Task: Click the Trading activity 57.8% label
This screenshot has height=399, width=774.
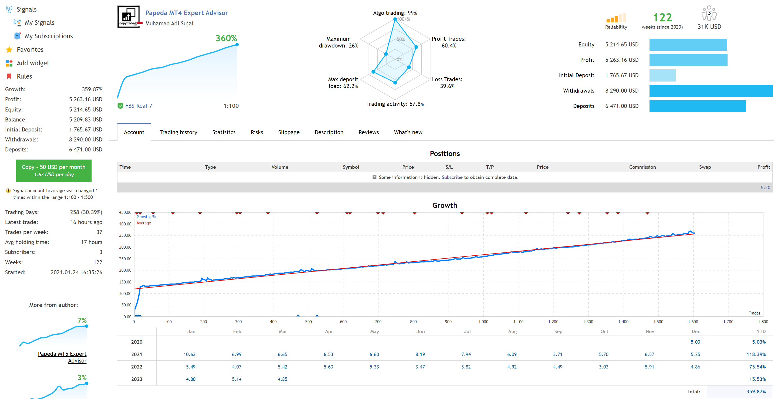Action: pyautogui.click(x=395, y=104)
